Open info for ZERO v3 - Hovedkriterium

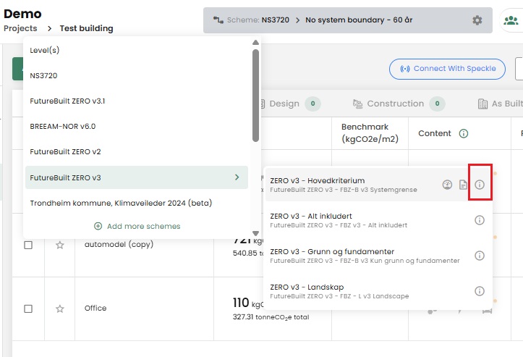480,185
